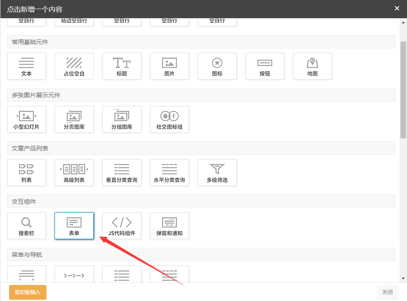Select the 图标 star icon component
This screenshot has width=407, height=301.
pyautogui.click(x=217, y=66)
